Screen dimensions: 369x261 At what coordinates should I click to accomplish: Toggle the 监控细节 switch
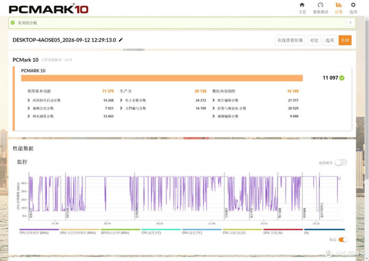[x=341, y=163]
